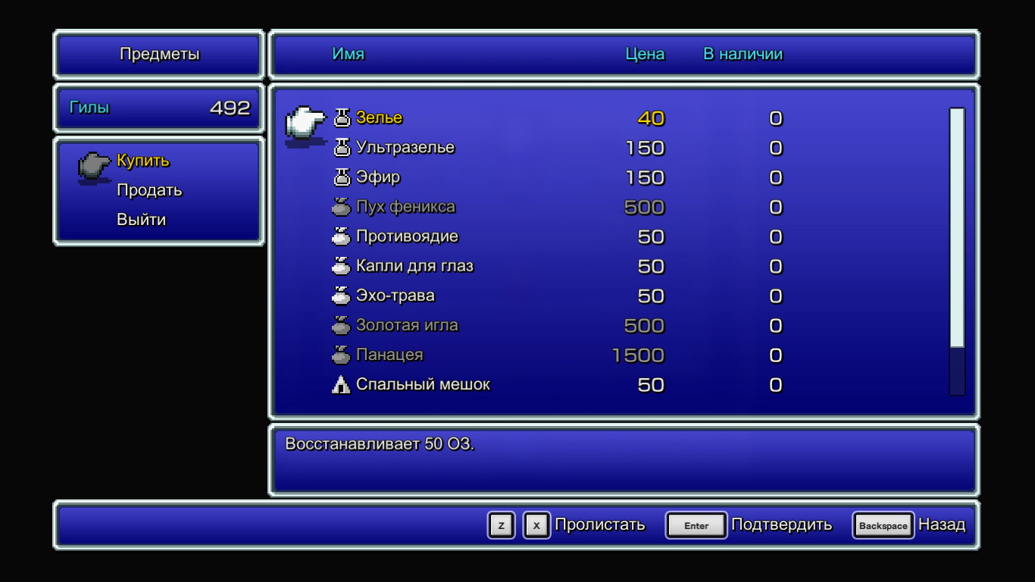Select the Пух феникса item name
This screenshot has height=582, width=1035.
pyautogui.click(x=405, y=206)
